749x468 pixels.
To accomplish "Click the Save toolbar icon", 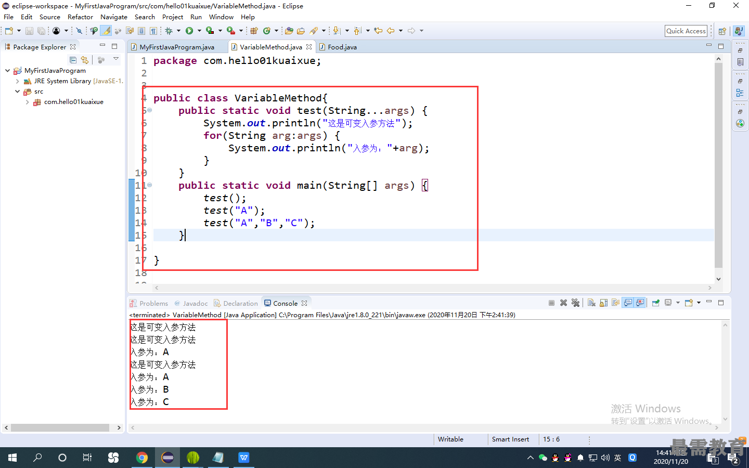I will 29,31.
